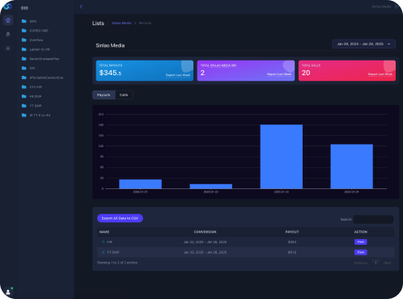The width and height of the screenshot is (403, 299).
Task: Open the user profile avatar icon
Action: click(x=8, y=292)
